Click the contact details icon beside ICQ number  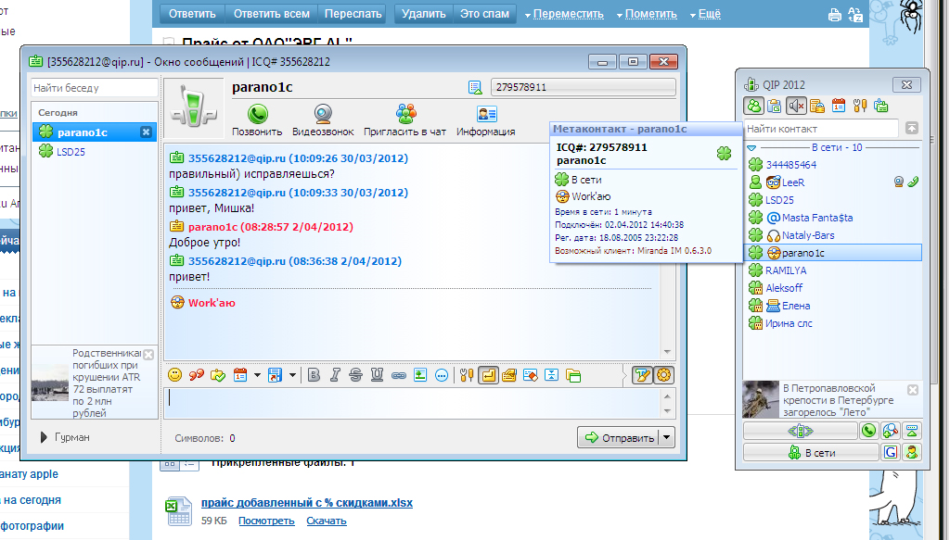click(x=475, y=88)
